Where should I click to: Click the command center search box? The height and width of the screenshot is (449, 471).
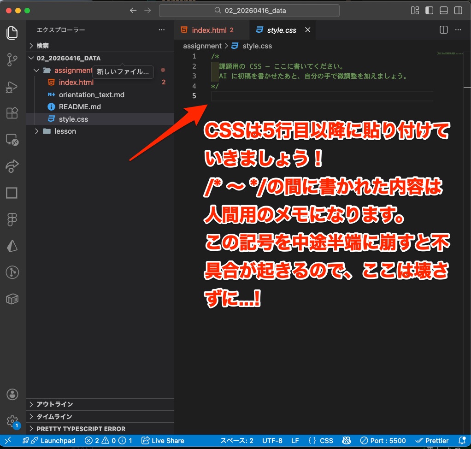click(249, 11)
